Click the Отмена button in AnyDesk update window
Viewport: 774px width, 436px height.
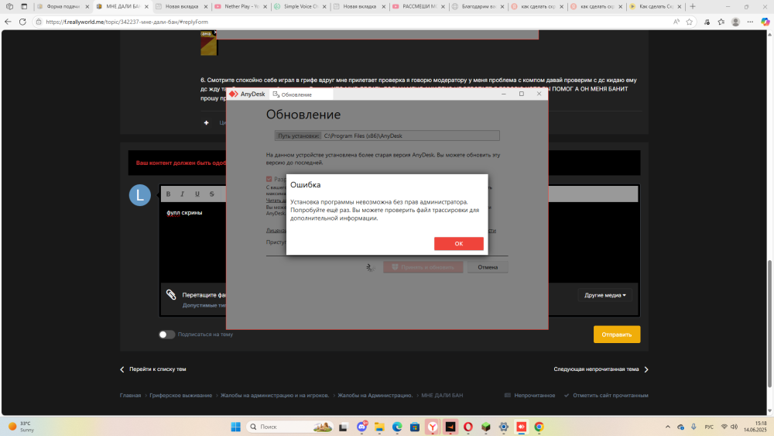click(x=488, y=267)
